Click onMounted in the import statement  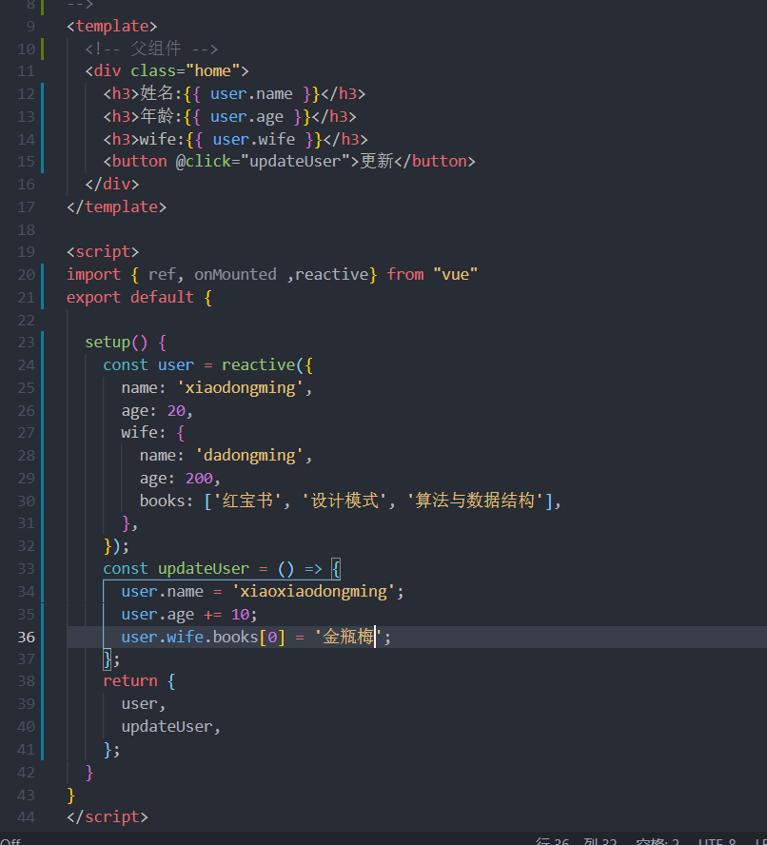tap(236, 275)
